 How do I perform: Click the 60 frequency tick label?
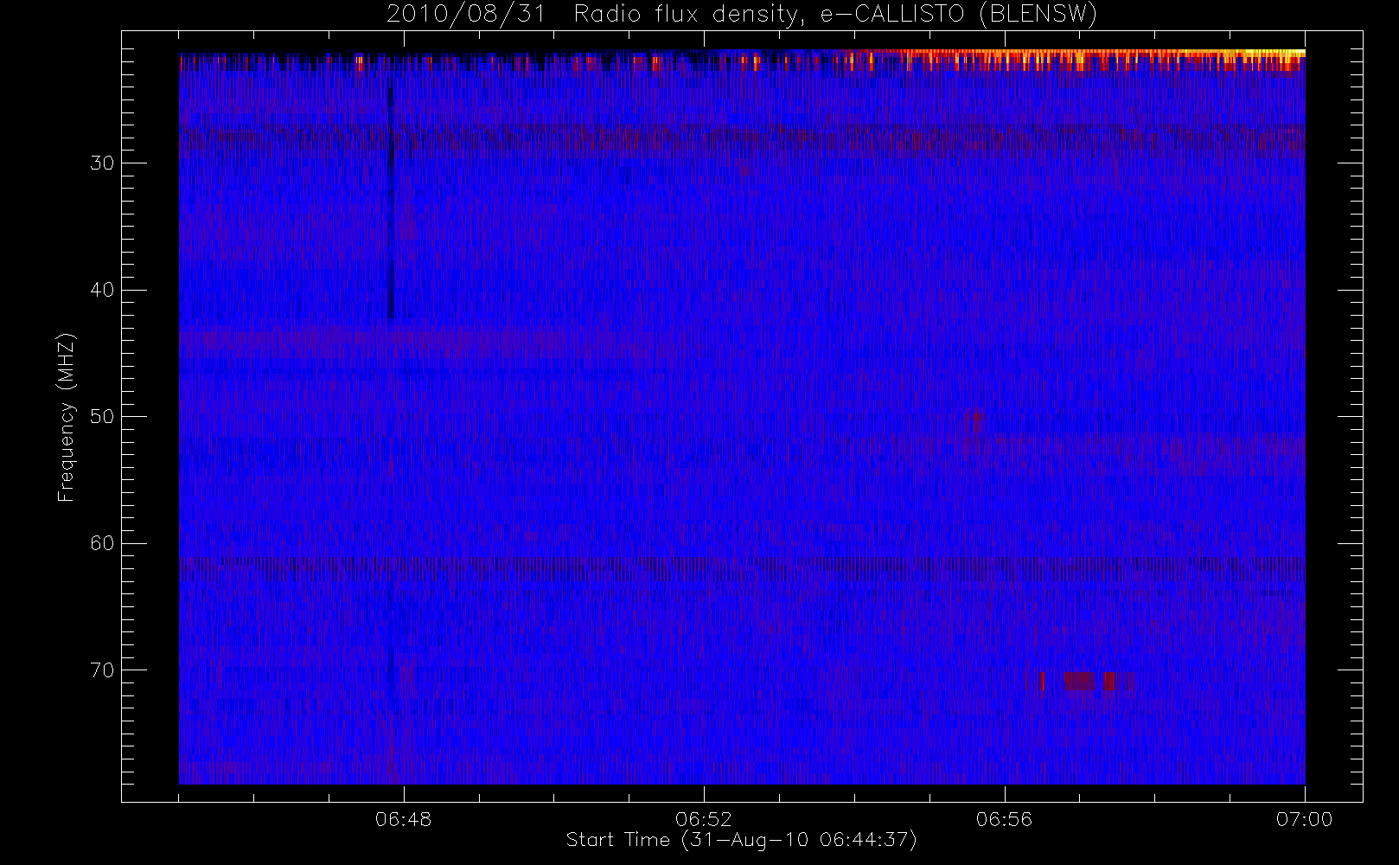pyautogui.click(x=102, y=543)
